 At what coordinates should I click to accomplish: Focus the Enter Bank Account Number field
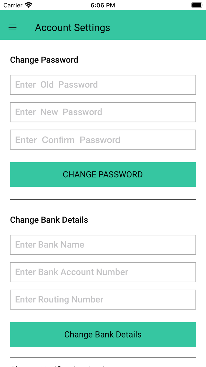click(103, 272)
